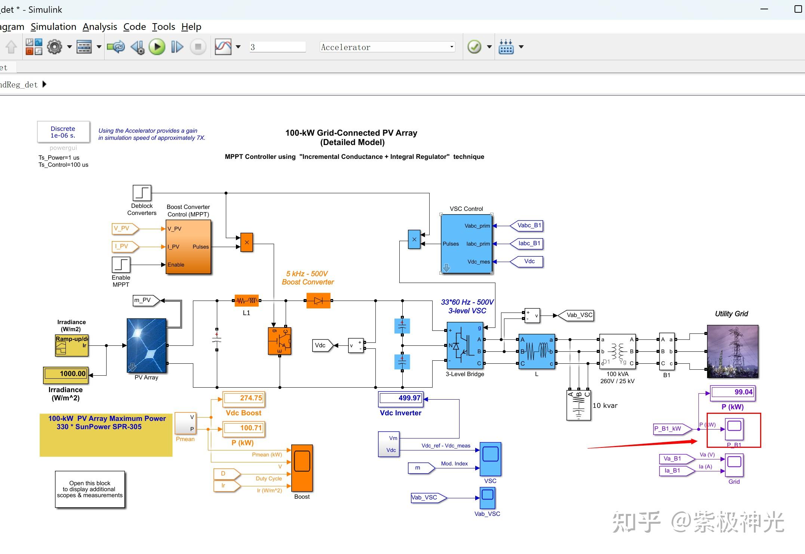805x554 pixels.
Task: Expand the gear icon dropdown arrow
Action: coord(69,47)
